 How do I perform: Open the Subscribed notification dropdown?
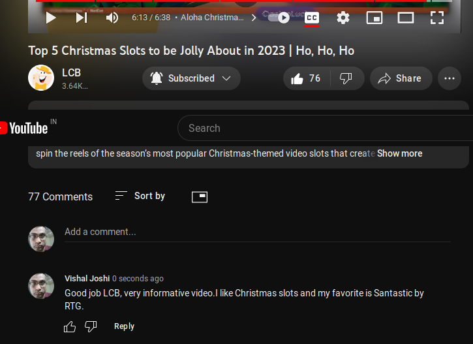click(191, 78)
